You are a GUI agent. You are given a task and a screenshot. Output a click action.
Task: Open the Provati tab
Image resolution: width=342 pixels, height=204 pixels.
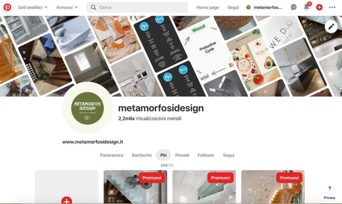pos(182,155)
